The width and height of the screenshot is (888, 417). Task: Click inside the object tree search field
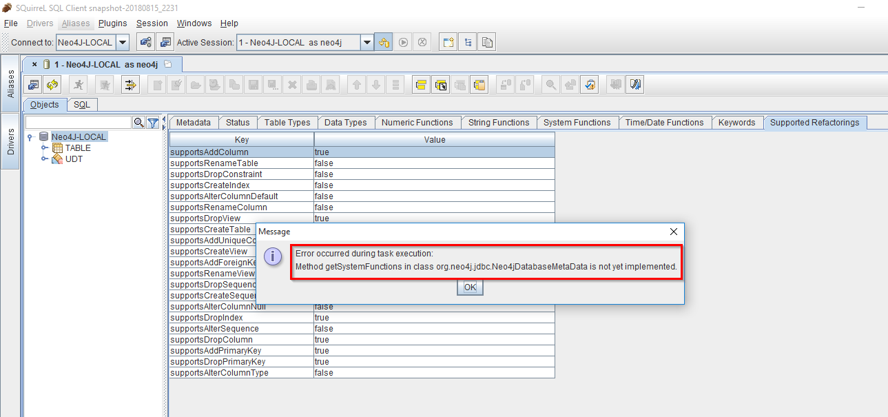click(x=79, y=121)
